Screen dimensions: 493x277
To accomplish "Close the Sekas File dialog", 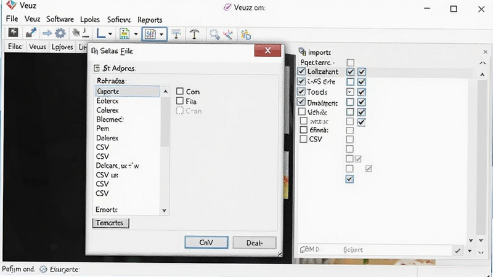I will click(267, 50).
